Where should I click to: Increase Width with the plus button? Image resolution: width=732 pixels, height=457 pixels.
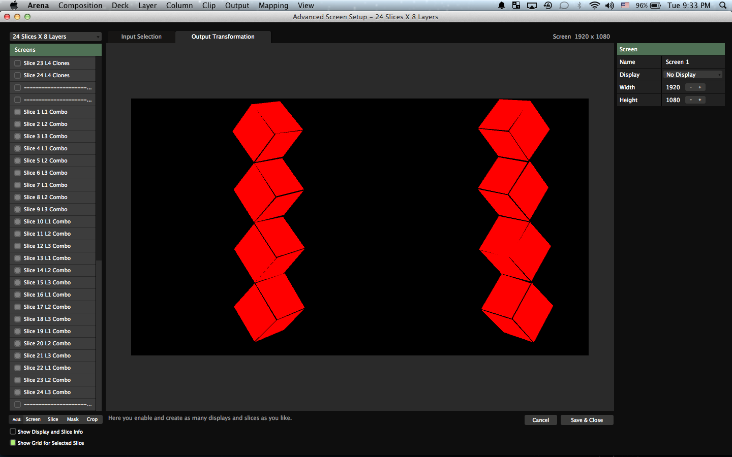(700, 87)
